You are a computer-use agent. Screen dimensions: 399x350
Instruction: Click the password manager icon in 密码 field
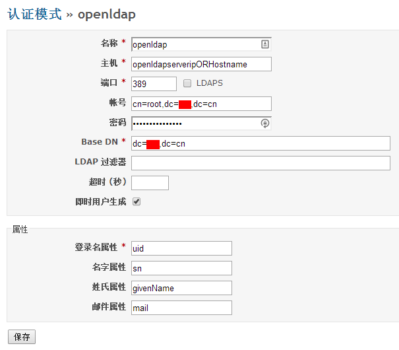coord(265,123)
